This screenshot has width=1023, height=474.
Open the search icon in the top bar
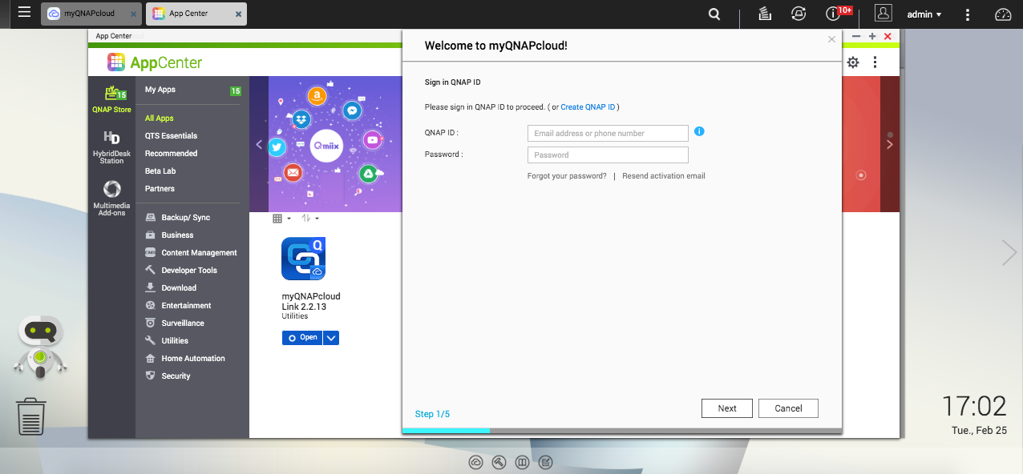tap(713, 14)
